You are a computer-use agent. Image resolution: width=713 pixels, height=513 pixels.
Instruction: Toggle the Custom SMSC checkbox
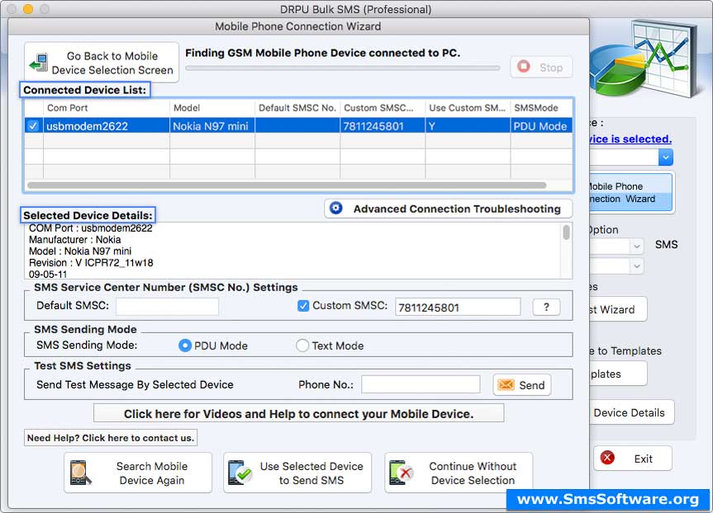pos(303,305)
